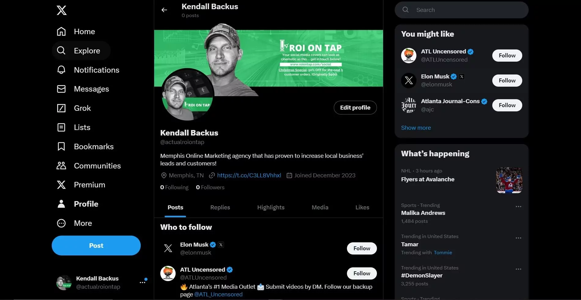Viewport: 581px width, 300px height.
Task: Click the X logo at top left
Action: point(61,10)
